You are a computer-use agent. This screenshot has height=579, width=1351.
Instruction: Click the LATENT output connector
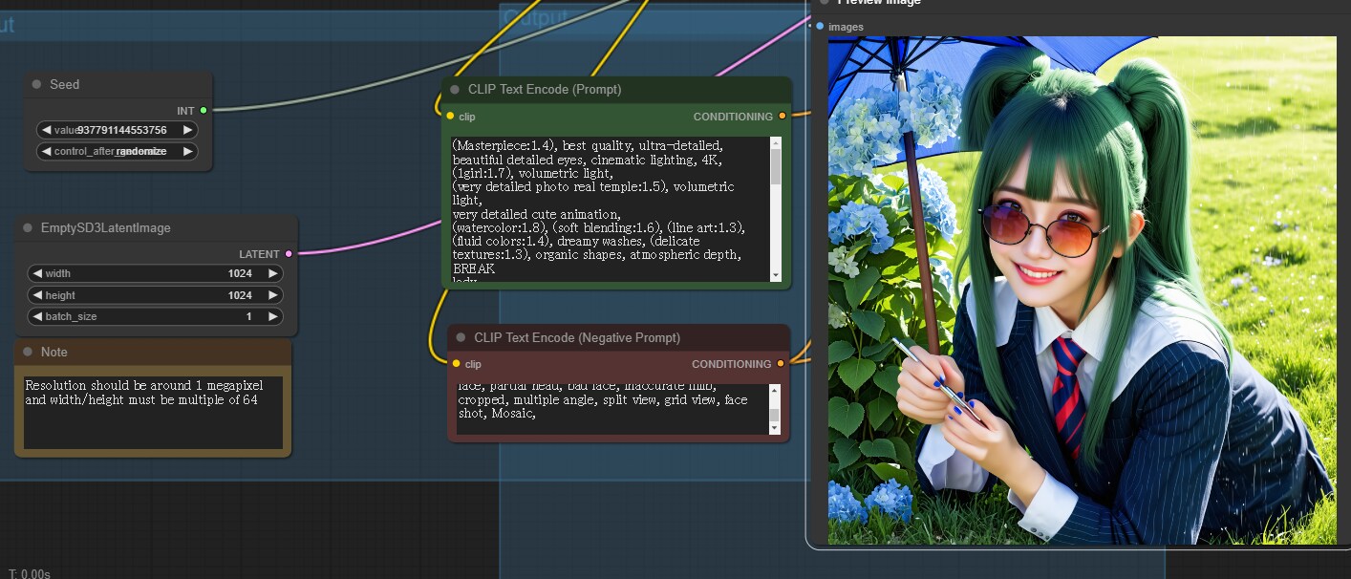[289, 254]
